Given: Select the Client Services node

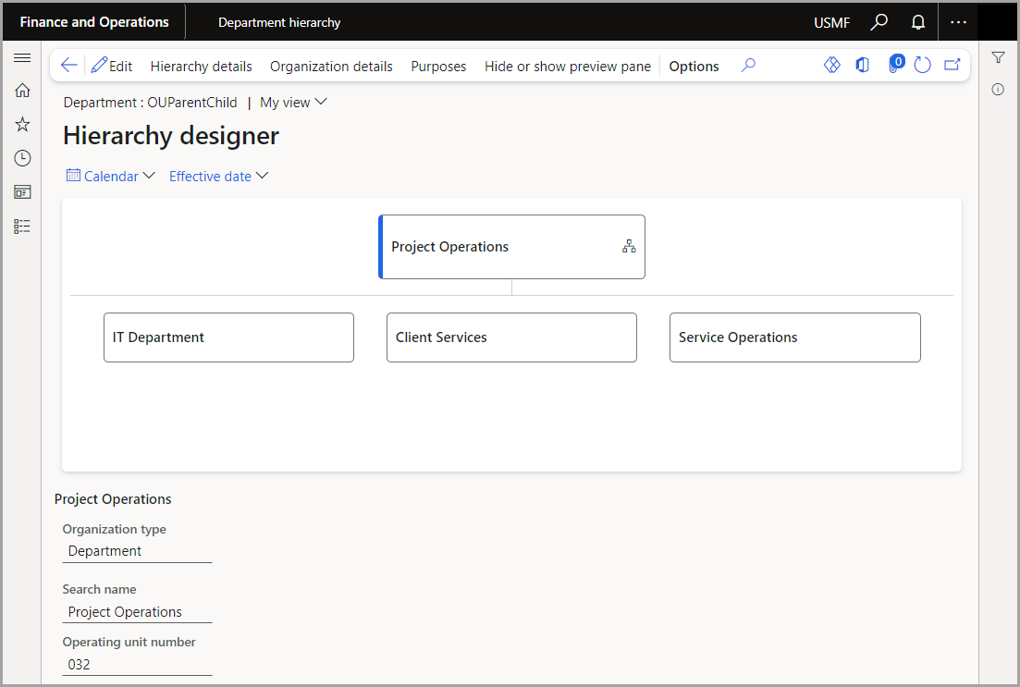Looking at the screenshot, I should [x=512, y=337].
